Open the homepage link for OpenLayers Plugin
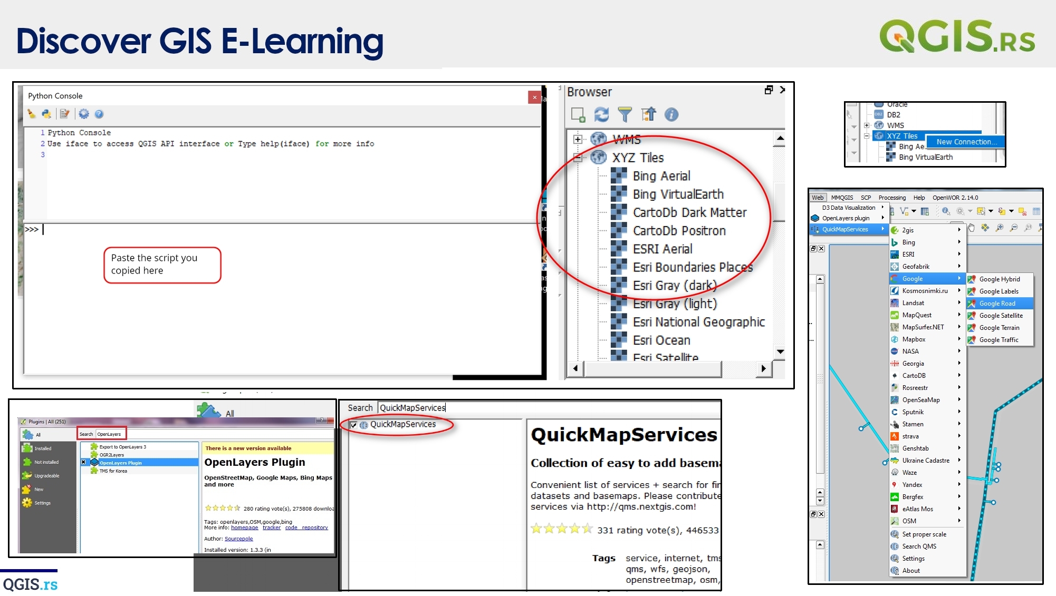Viewport: 1056px width, 596px height. 244,527
